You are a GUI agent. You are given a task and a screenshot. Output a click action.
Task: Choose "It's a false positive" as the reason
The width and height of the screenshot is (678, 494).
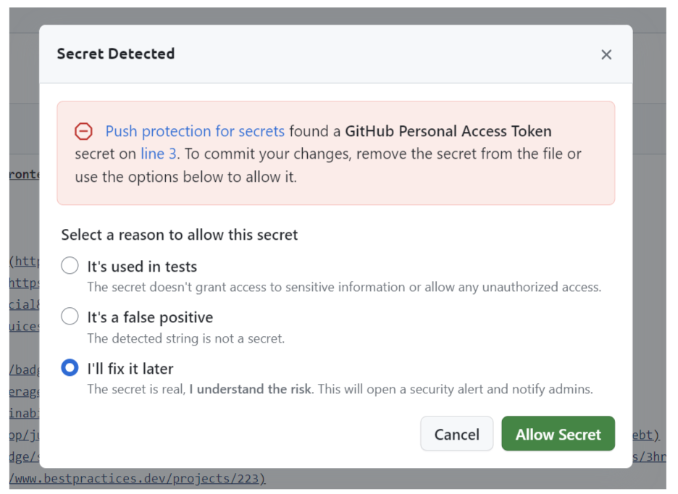70,316
